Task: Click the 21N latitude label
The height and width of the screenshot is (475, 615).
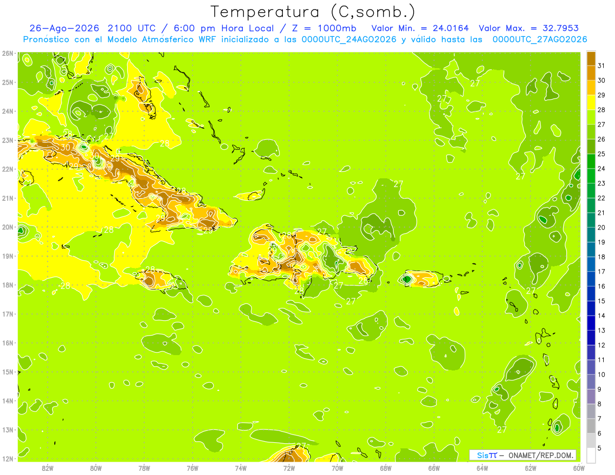Action: pyautogui.click(x=7, y=198)
